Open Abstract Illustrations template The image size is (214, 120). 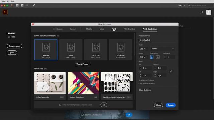click(83, 86)
